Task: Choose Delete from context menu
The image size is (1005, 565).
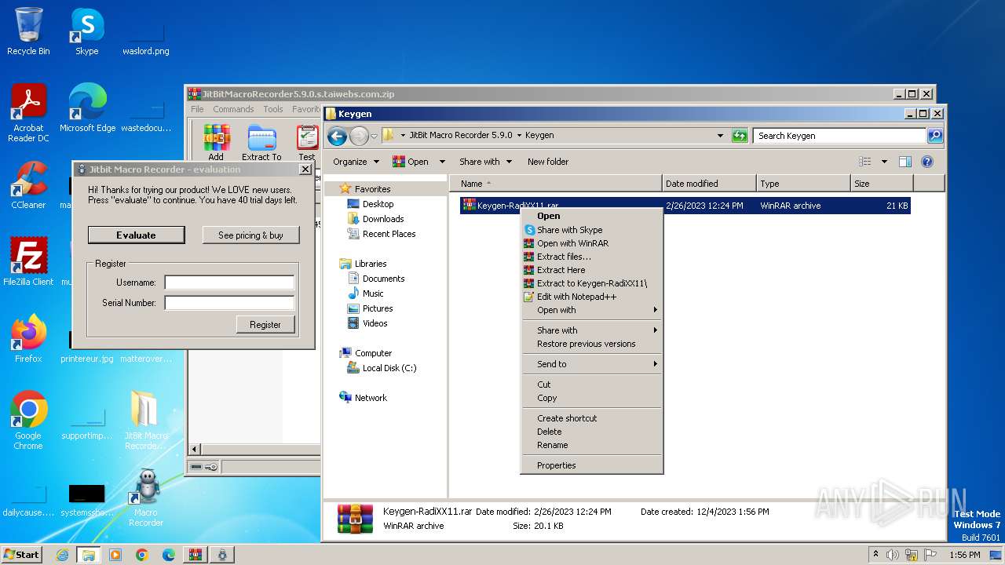Action: pyautogui.click(x=592, y=432)
